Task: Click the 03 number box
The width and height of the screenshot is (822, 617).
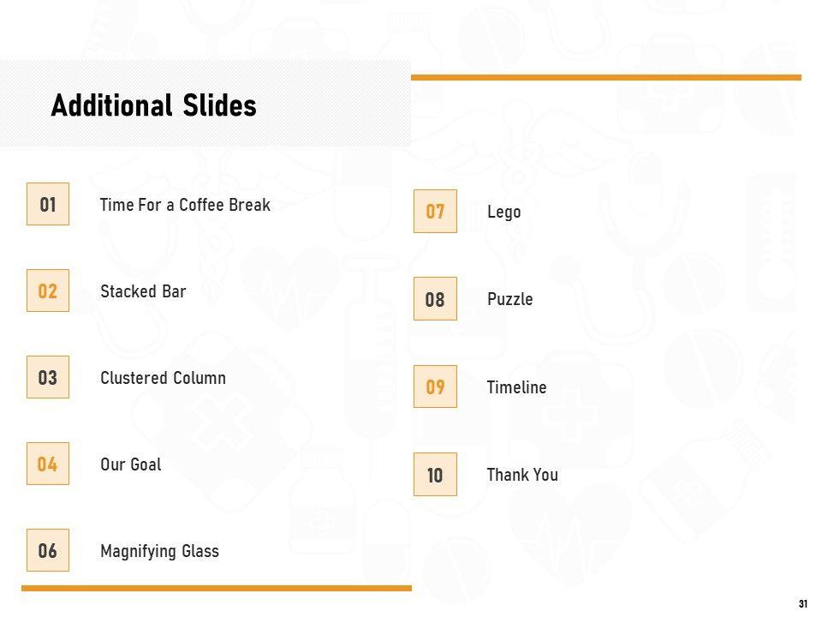Action: (48, 378)
